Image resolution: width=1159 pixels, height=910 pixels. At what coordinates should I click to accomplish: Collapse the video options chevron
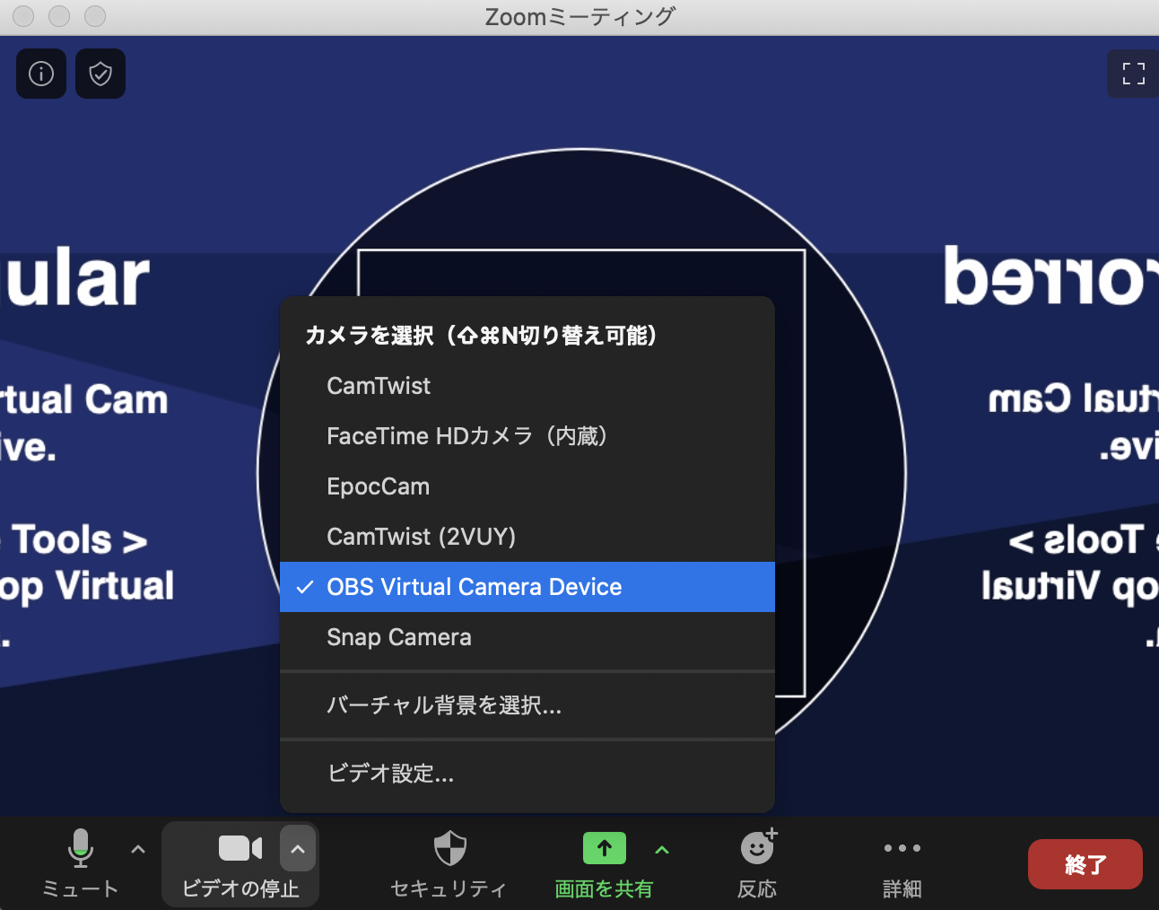pyautogui.click(x=298, y=849)
